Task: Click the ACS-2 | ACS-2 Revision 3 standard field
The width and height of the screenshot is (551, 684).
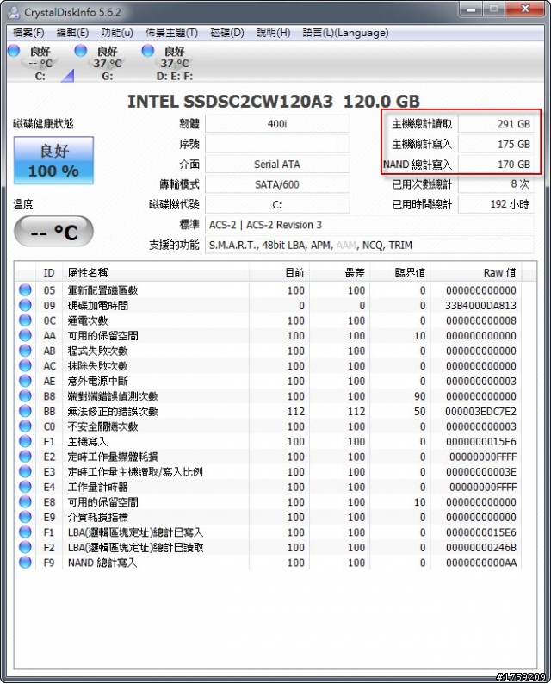Action: 369,225
